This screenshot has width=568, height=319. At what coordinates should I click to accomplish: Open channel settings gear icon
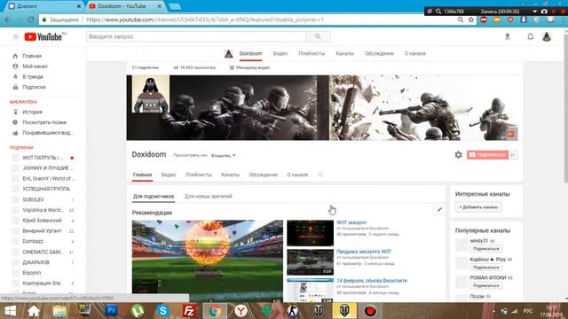tap(458, 155)
